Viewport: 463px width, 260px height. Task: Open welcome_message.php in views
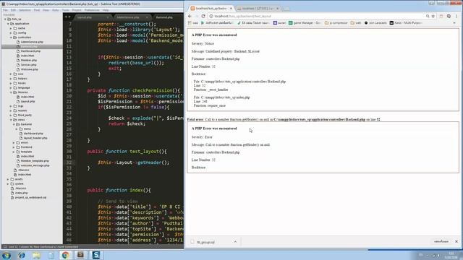35,165
